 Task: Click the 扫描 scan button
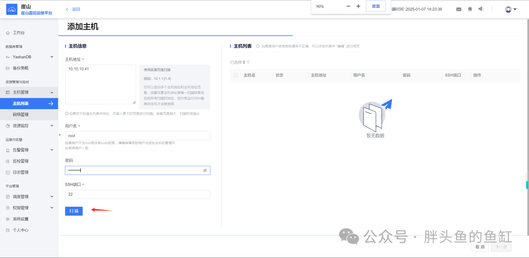tap(74, 211)
